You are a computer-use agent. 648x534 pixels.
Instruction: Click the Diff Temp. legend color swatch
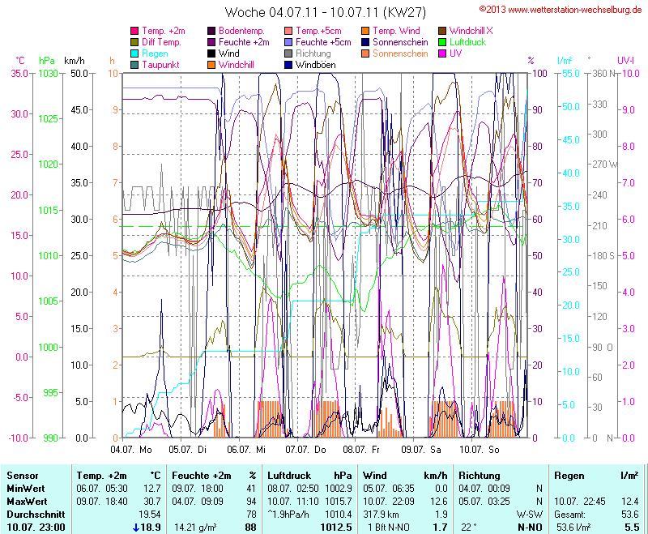pos(134,42)
